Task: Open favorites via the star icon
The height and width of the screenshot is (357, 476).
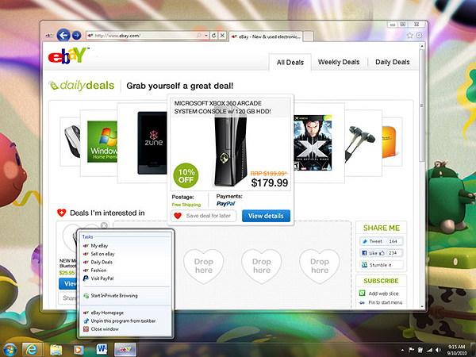Action: coord(410,36)
